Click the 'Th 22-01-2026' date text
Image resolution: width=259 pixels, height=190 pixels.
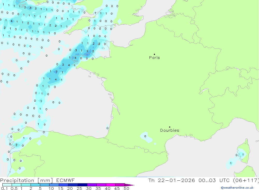171,180
